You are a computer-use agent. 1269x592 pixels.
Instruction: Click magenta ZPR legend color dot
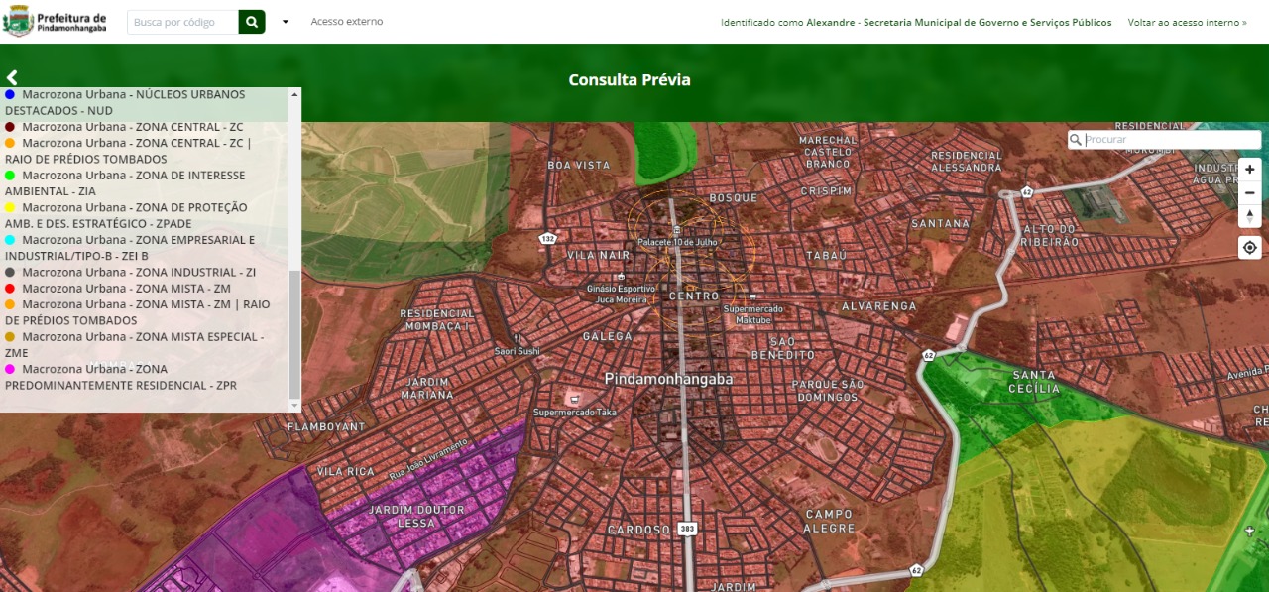point(10,369)
